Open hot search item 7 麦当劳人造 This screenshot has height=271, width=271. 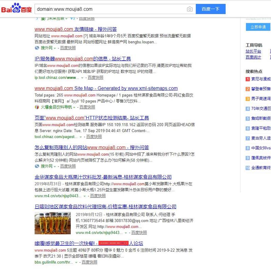pyautogui.click(x=260, y=138)
